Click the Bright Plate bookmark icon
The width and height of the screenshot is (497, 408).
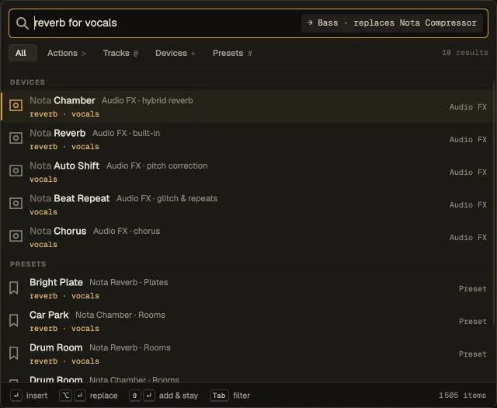[x=14, y=288]
